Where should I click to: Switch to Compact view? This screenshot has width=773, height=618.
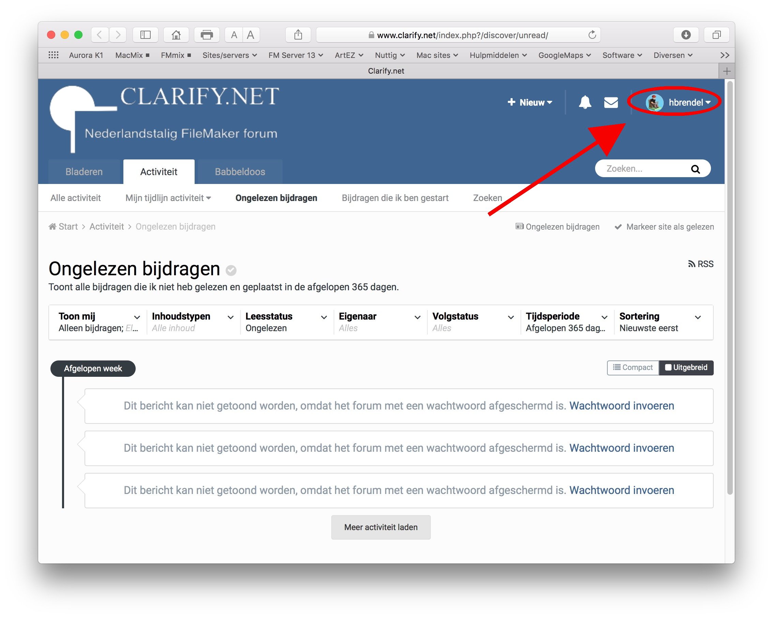point(633,368)
